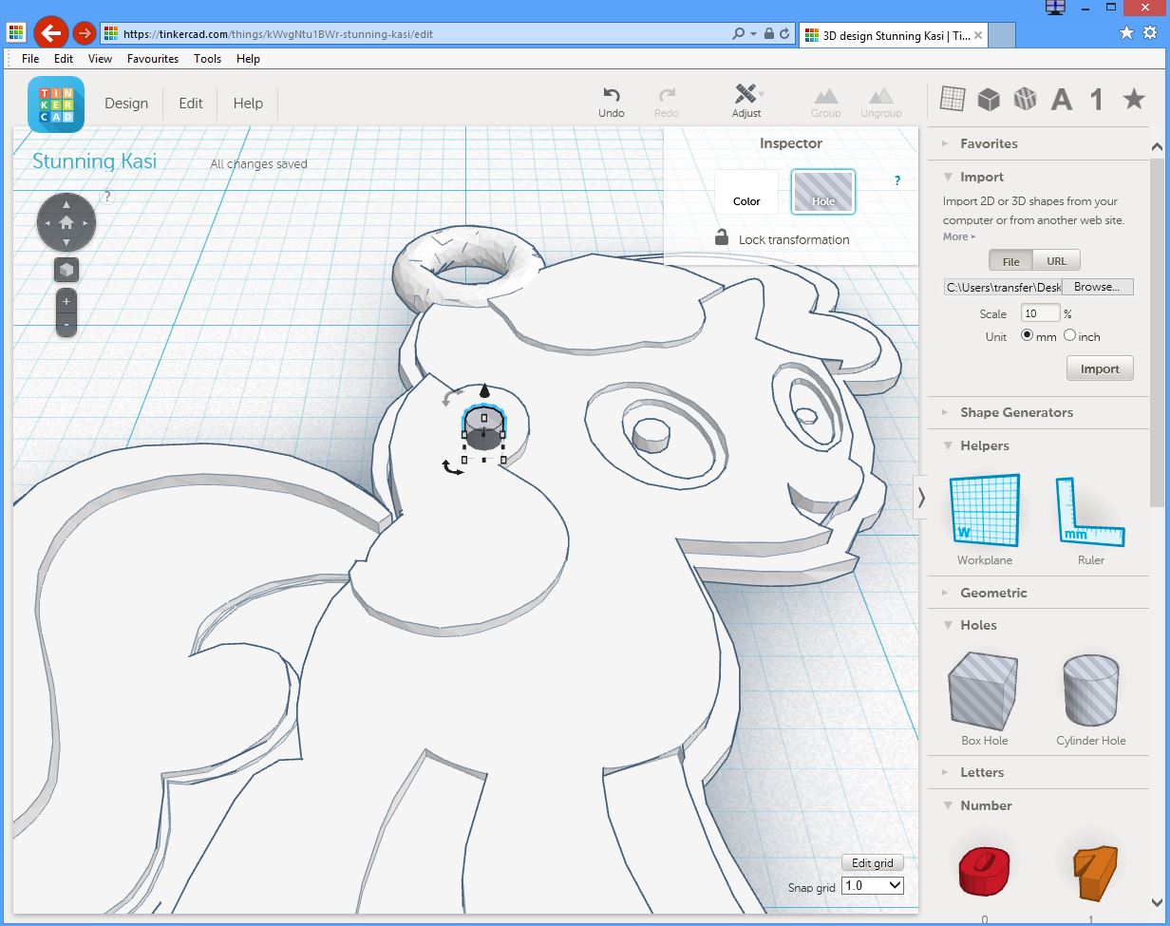Screen dimensions: 1170x926
Task: Open the Favourites browser menu
Action: click(153, 59)
